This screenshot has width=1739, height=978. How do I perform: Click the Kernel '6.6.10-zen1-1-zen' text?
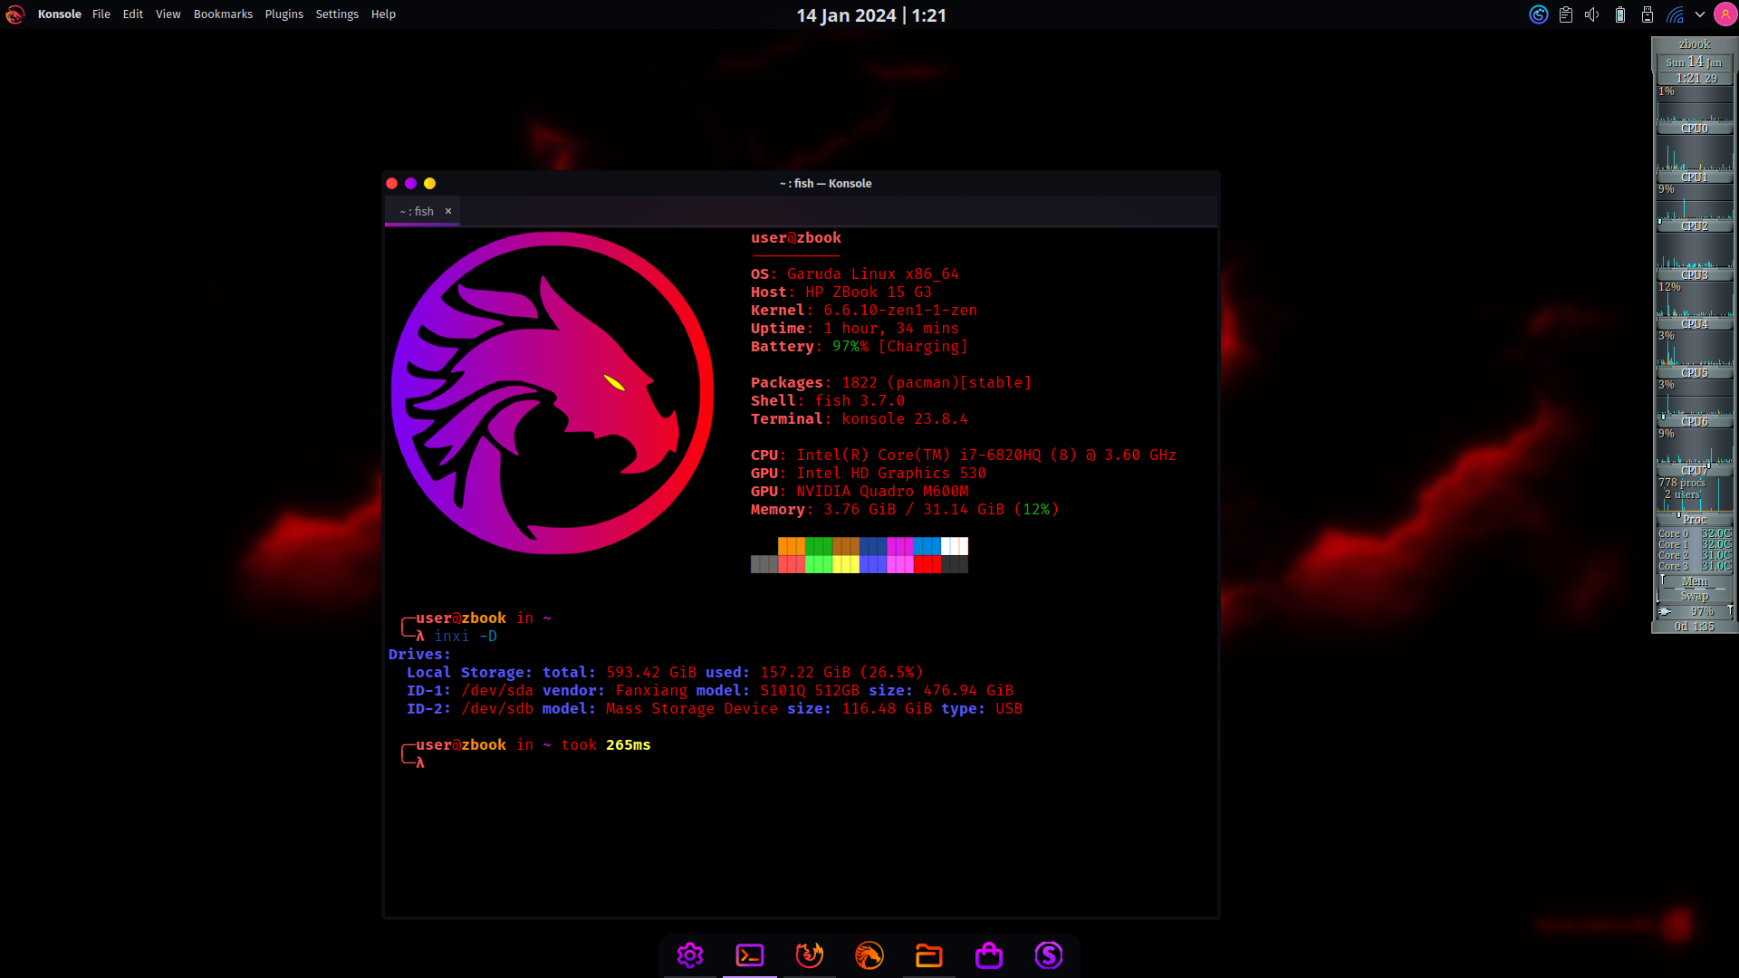900,311
